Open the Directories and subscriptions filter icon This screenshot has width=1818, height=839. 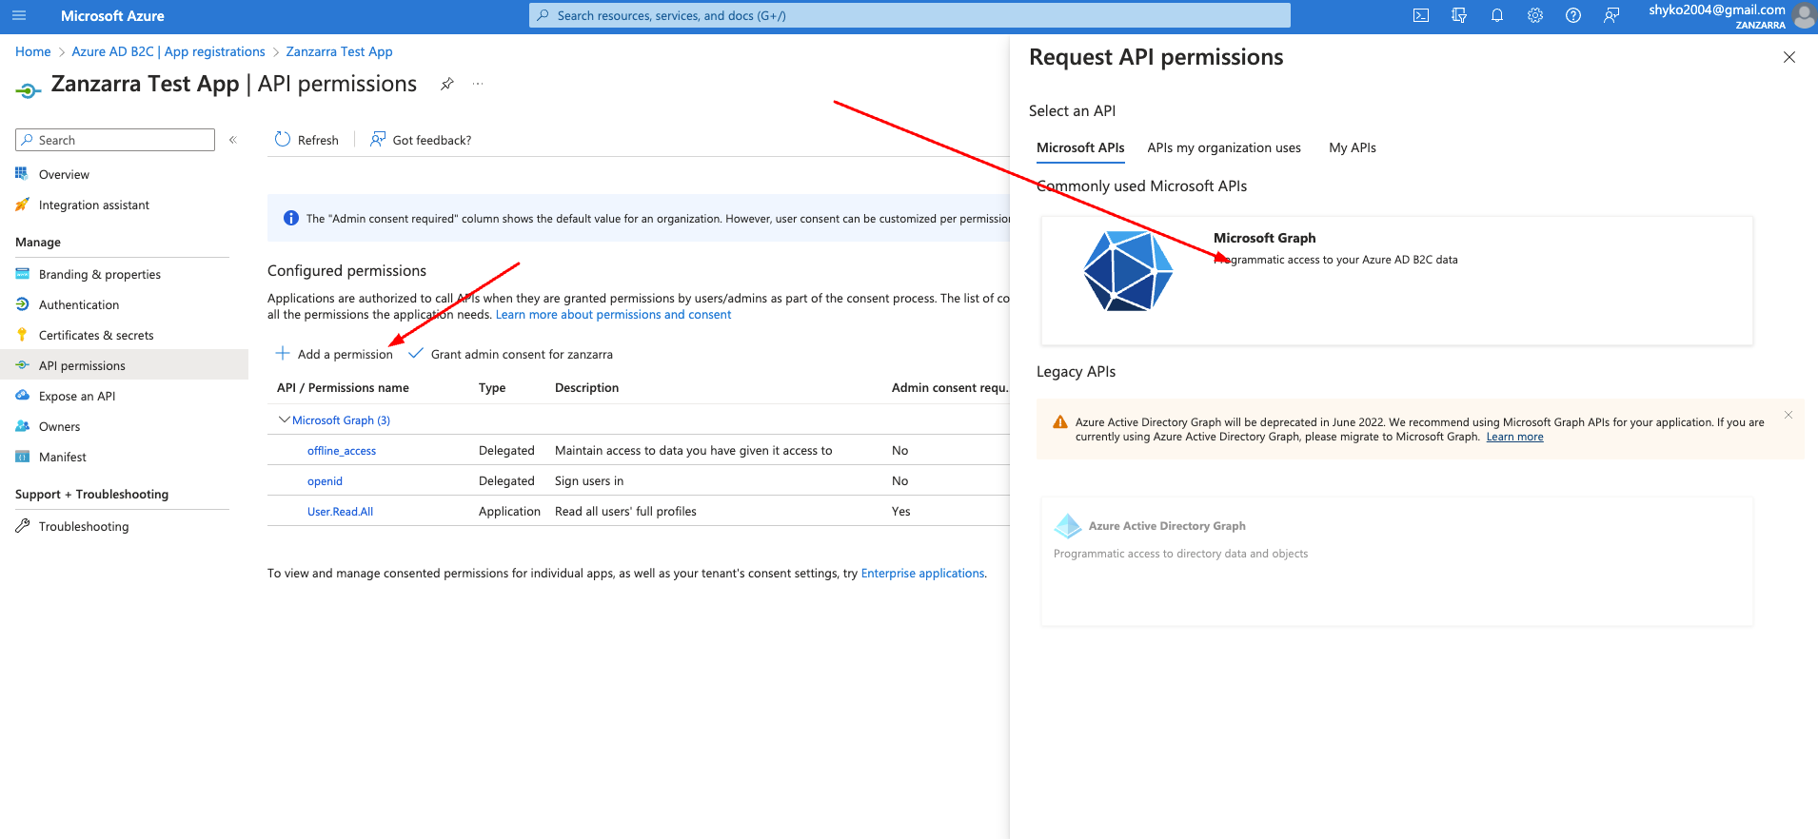pyautogui.click(x=1459, y=15)
